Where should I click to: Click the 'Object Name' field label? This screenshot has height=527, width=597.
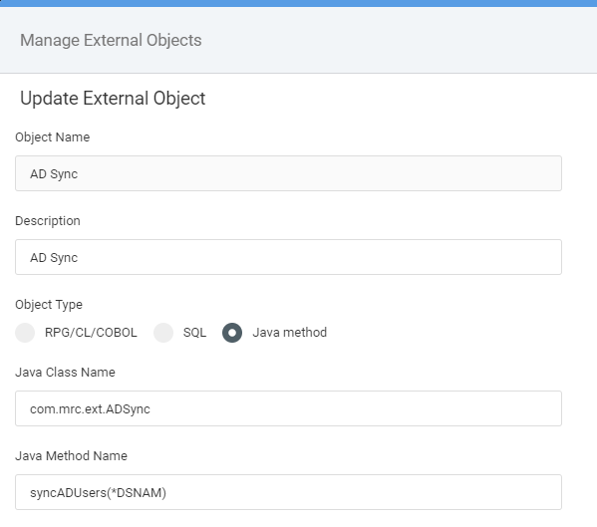click(x=53, y=137)
